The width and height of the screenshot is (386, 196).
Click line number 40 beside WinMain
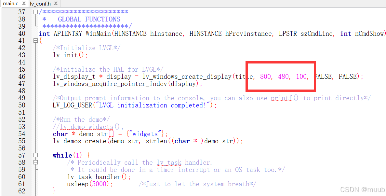[21, 33]
